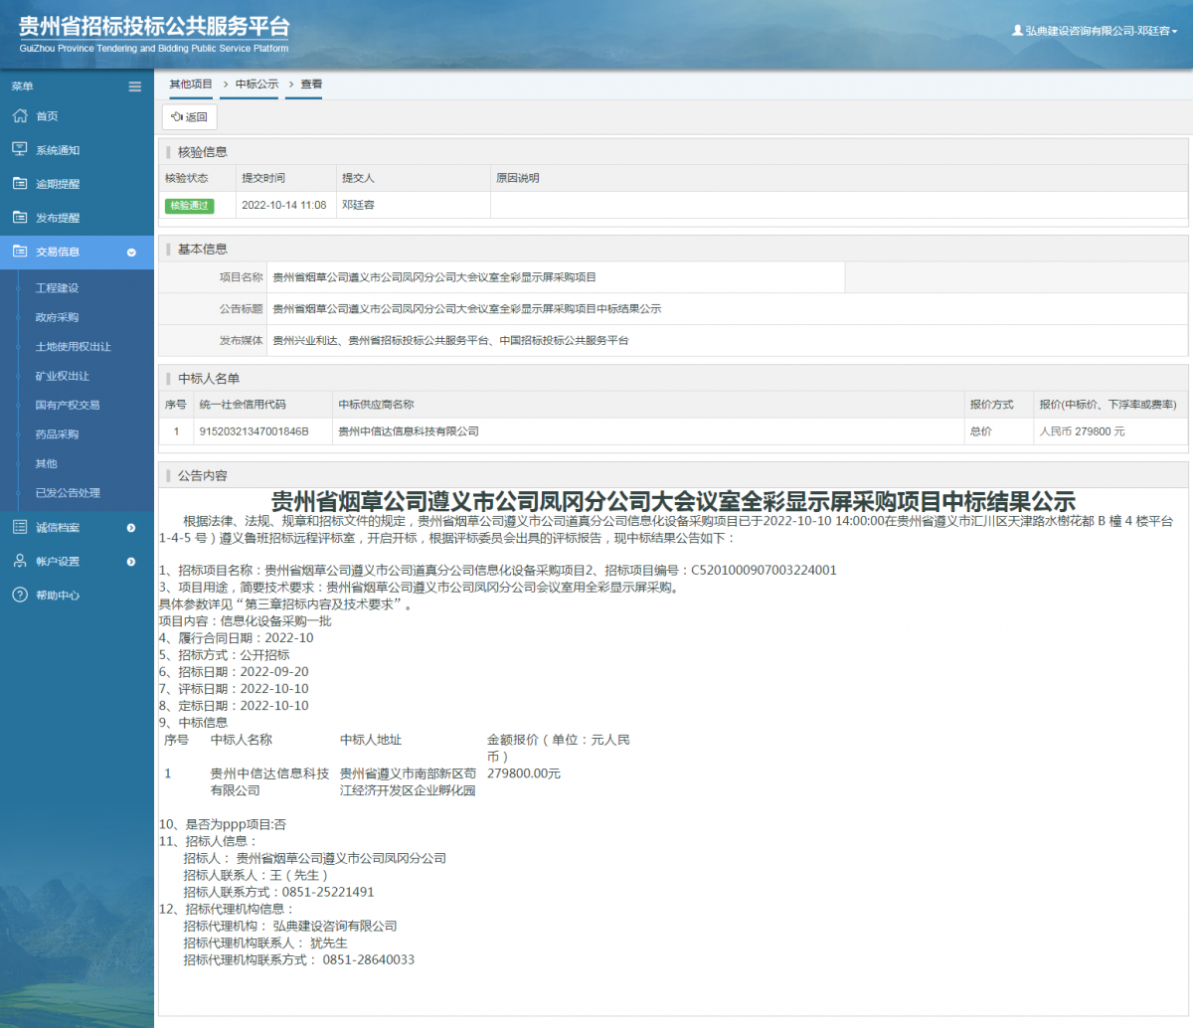Click the 返回 back button
The width and height of the screenshot is (1193, 1028).
[x=189, y=116]
